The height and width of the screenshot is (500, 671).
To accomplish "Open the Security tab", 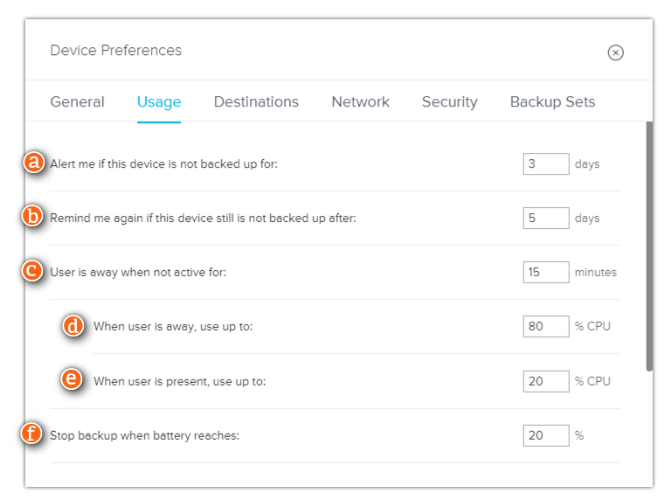I will 449,102.
